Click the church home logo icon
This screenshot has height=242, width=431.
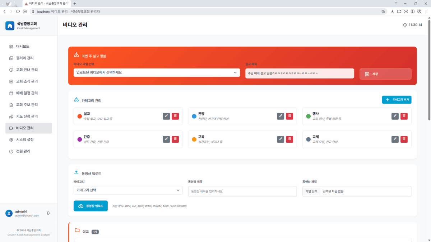(x=10, y=26)
